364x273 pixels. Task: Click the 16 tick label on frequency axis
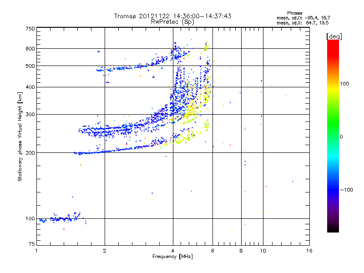[309, 251]
